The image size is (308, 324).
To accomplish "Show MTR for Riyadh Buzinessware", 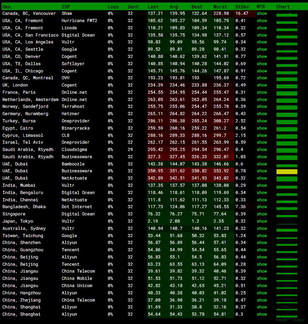I will pos(262,157).
